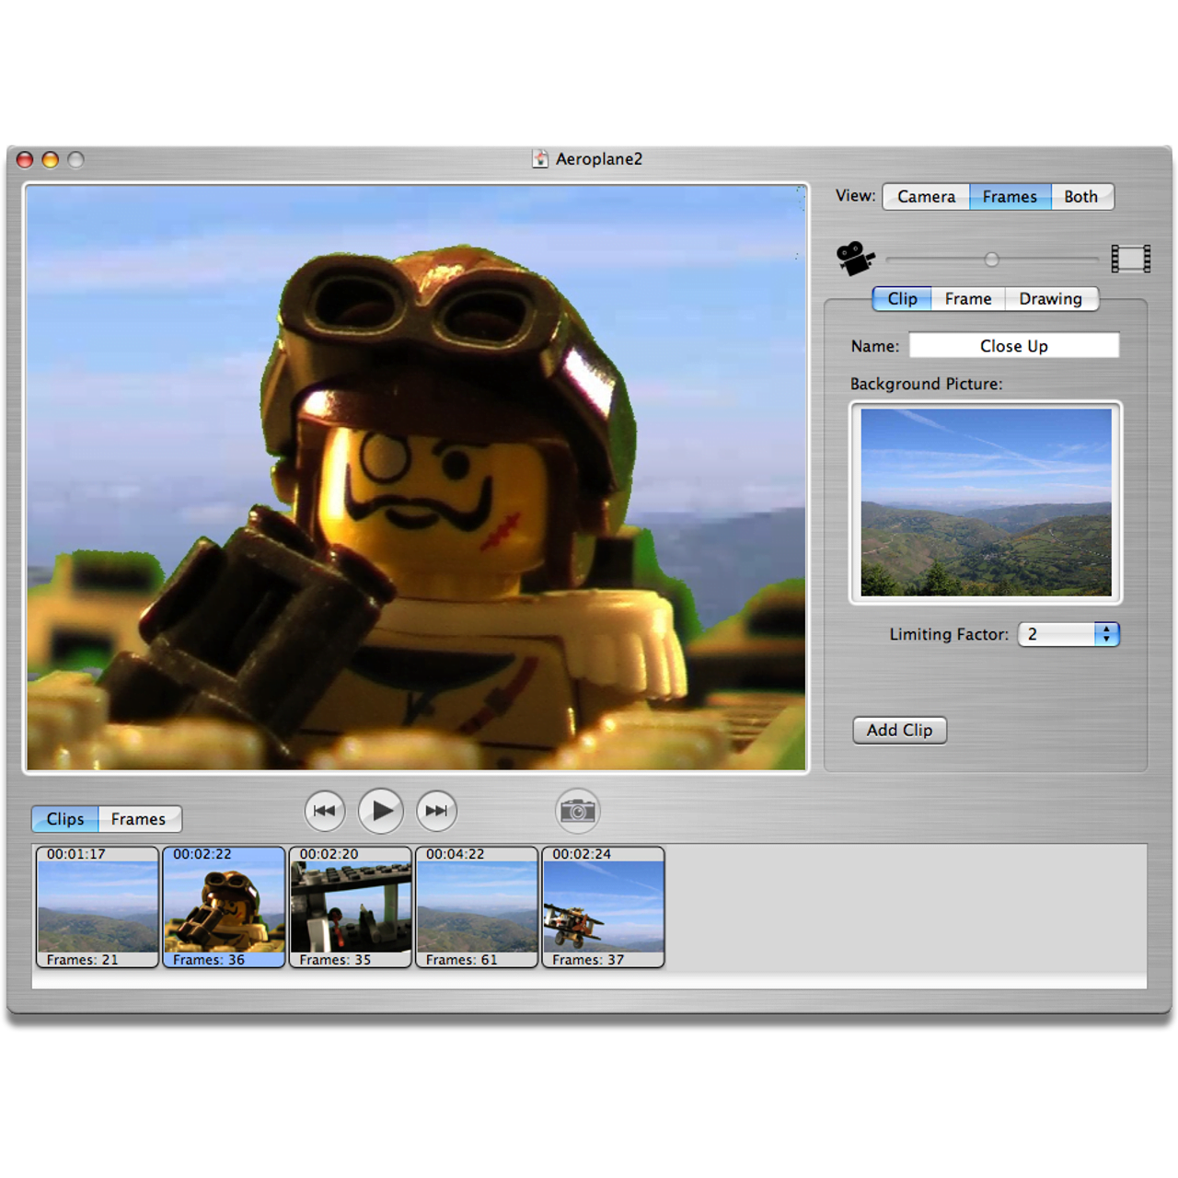Click the Aeroplane2 document icon in title bar
The image size is (1178, 1178).
pyautogui.click(x=540, y=159)
